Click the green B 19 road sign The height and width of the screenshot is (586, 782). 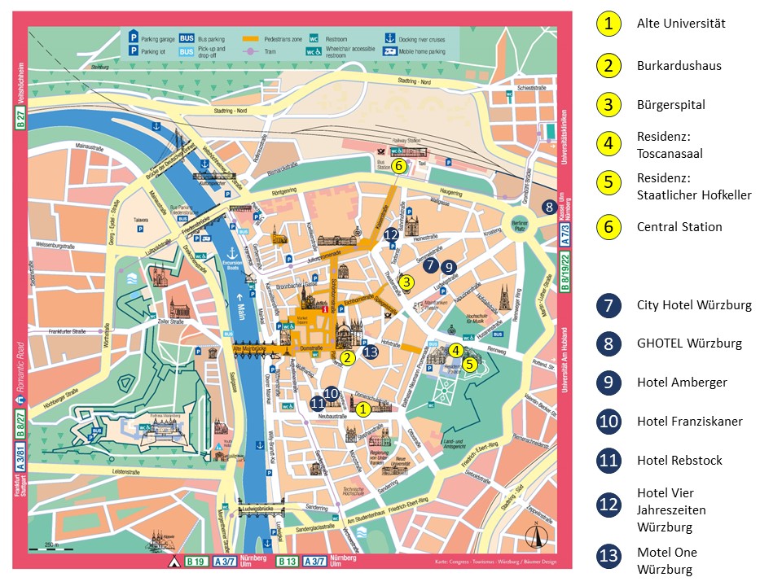196,562
